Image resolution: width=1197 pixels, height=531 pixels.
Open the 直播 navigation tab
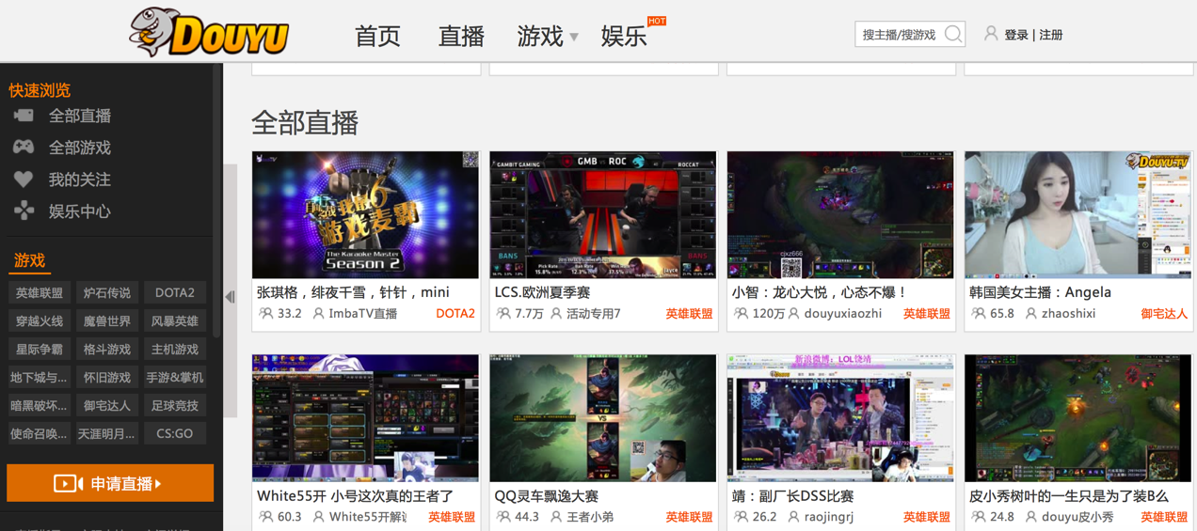coord(461,36)
